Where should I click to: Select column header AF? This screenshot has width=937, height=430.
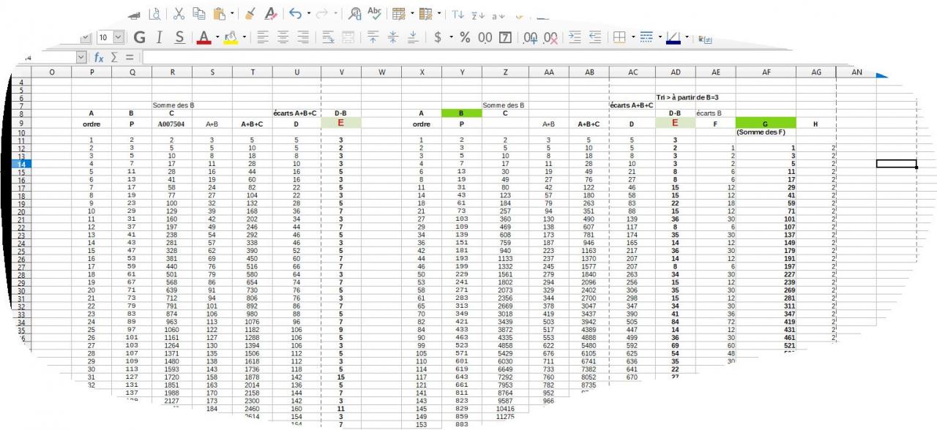click(766, 72)
